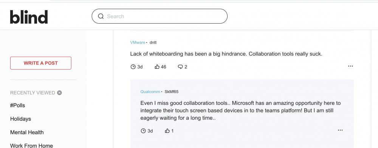Screen dimensions: 378x148
Task: Click the Blind logo
Action: click(x=29, y=17)
